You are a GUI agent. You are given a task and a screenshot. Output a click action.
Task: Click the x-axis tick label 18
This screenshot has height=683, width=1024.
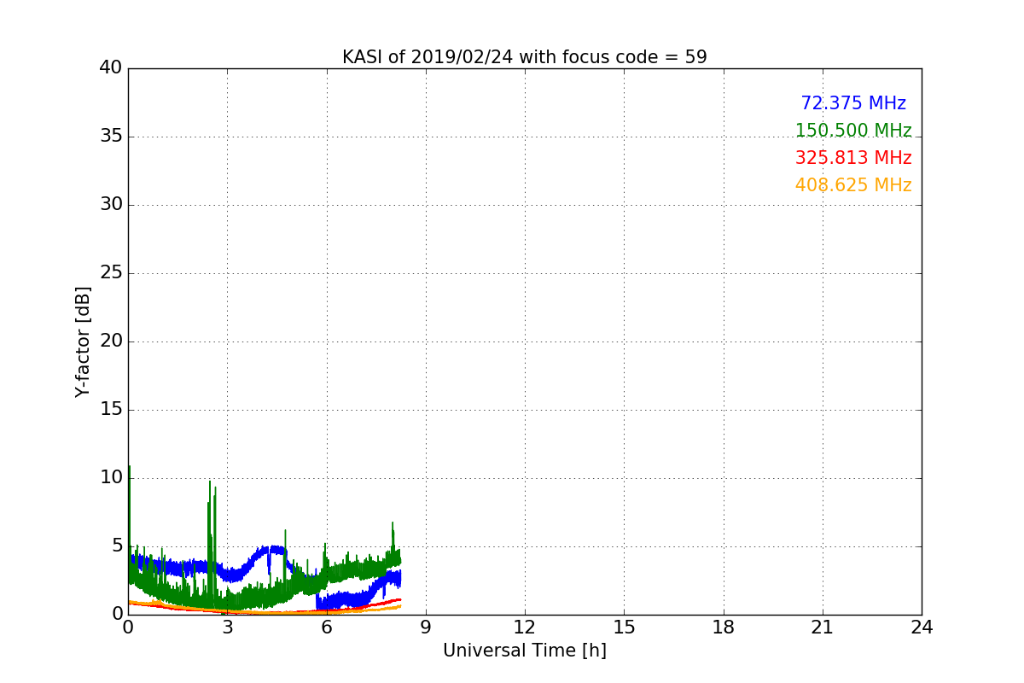[724, 628]
